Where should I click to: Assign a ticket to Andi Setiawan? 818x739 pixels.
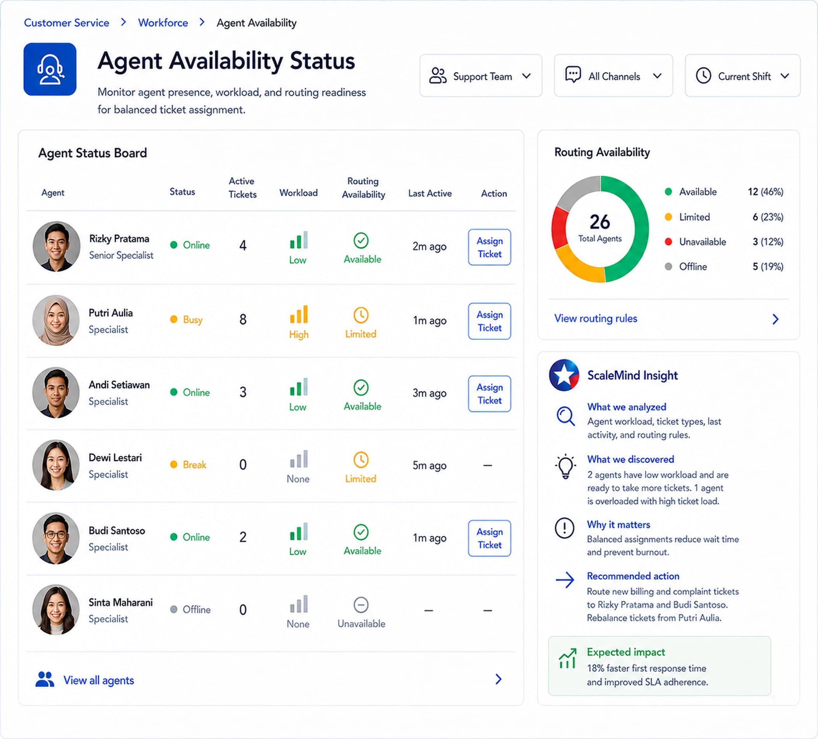[489, 394]
